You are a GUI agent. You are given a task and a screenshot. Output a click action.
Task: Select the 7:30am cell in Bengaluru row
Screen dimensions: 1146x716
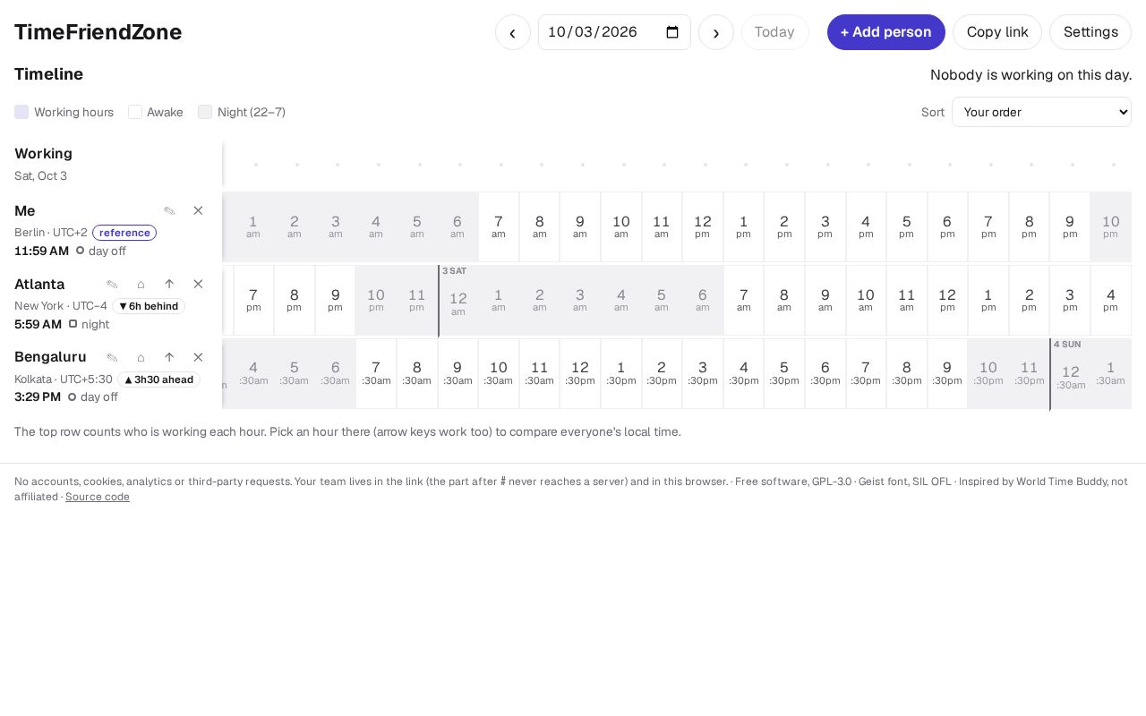[x=376, y=373]
